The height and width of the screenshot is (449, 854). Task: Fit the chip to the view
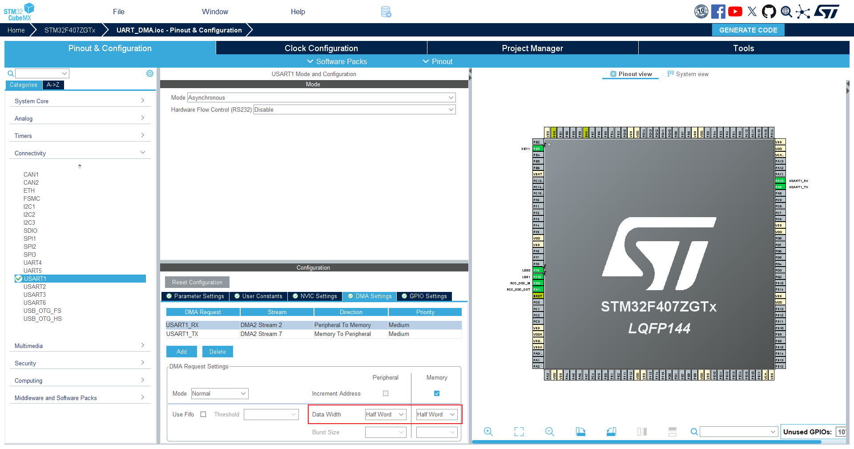click(519, 432)
